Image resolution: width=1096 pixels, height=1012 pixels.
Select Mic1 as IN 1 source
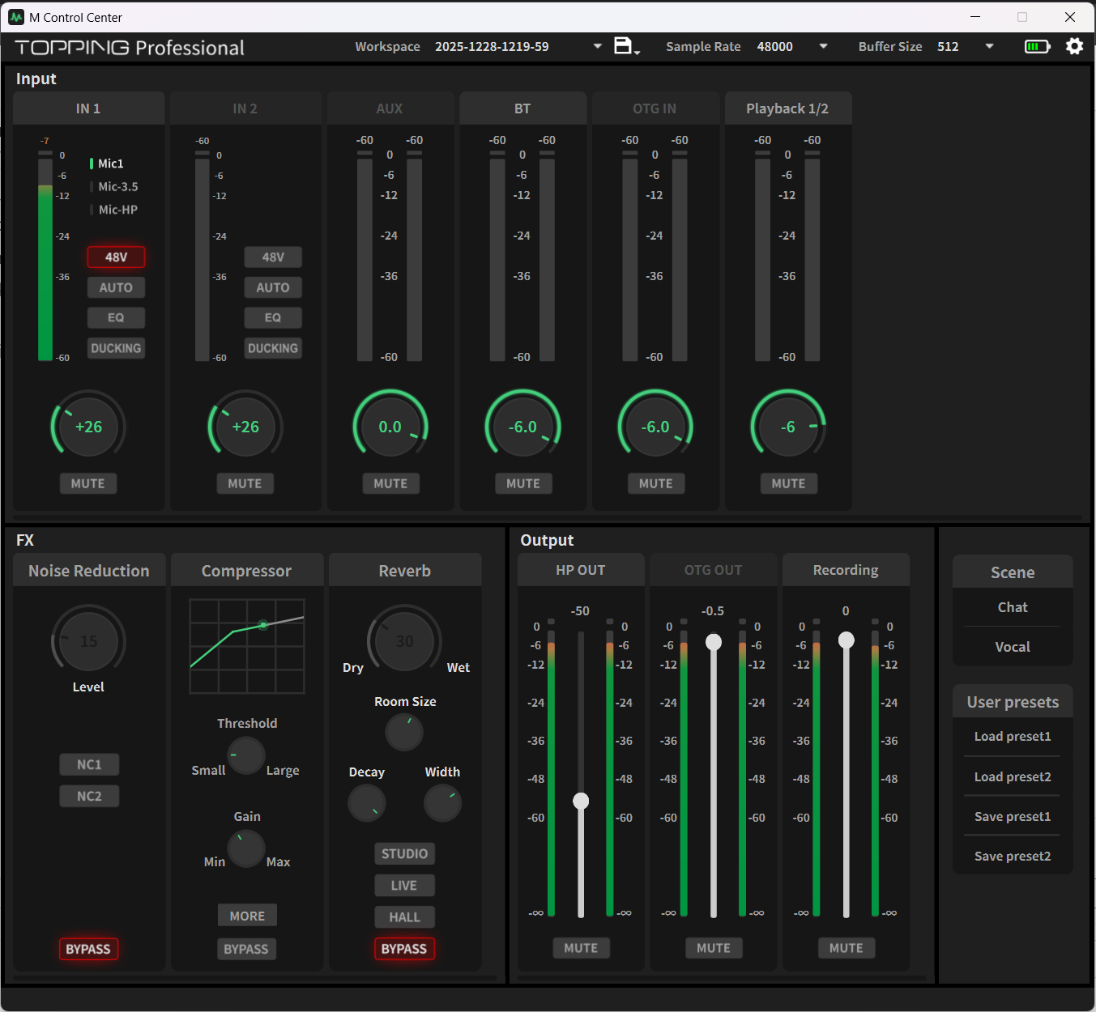(107, 164)
